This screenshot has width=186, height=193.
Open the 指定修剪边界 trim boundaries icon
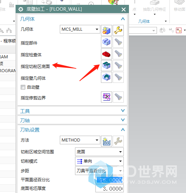pyautogui.click(x=106, y=97)
